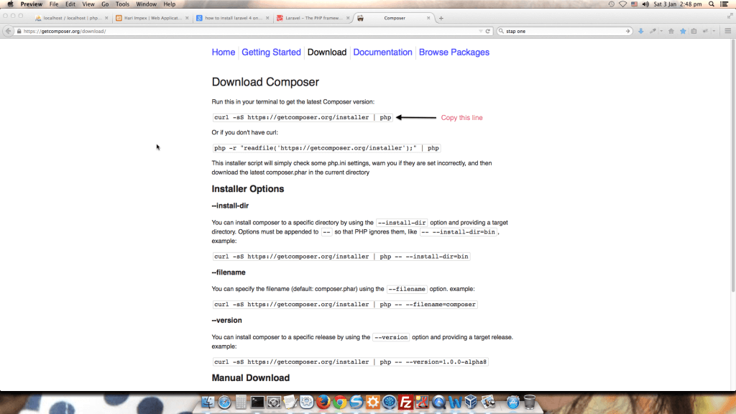Open the Apple menu
Viewport: 736px width, 414px height.
click(x=10, y=4)
